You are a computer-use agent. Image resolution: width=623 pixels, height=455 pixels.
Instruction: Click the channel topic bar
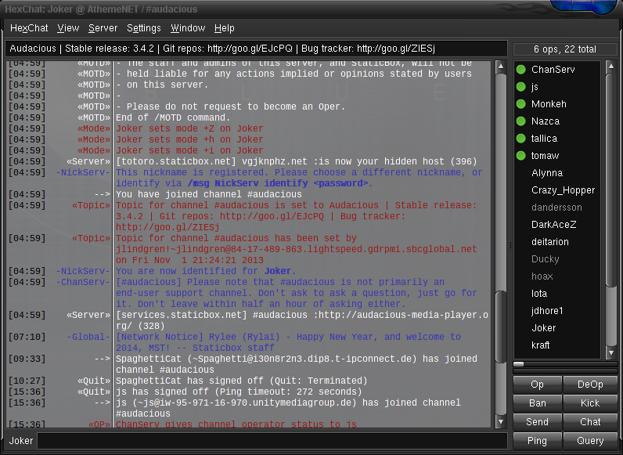tap(256, 49)
